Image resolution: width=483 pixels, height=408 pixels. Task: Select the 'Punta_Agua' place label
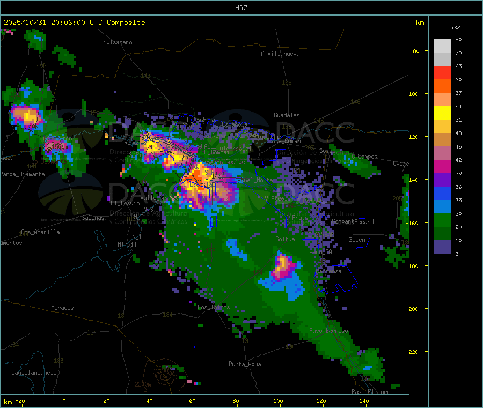[245, 364]
